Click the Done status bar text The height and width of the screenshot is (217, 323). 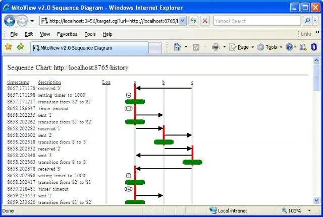(x=8, y=211)
